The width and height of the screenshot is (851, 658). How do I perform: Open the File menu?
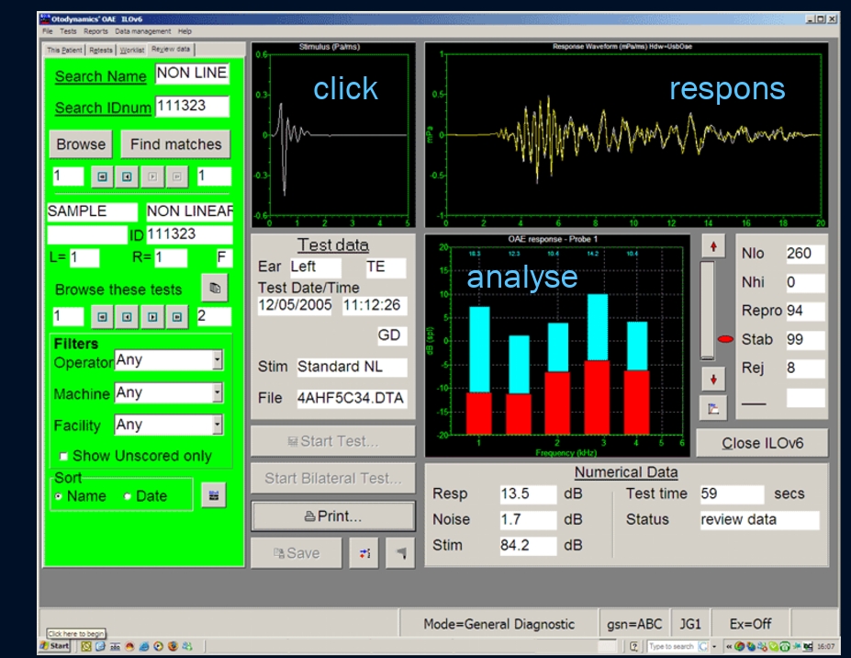tap(48, 31)
